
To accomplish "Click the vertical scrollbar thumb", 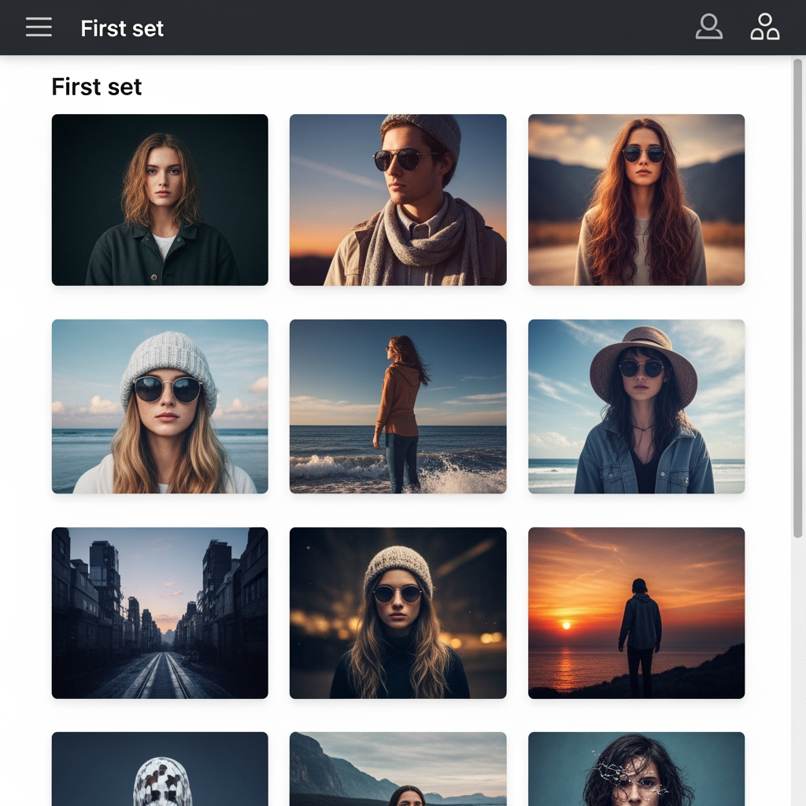I will pyautogui.click(x=798, y=298).
